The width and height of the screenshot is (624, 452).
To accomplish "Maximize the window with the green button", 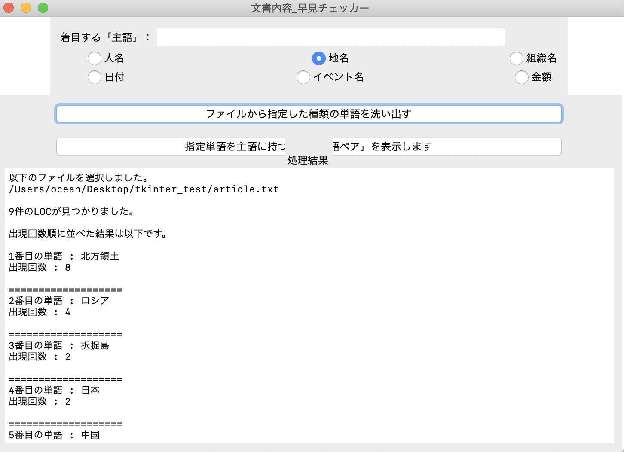I will click(x=42, y=7).
